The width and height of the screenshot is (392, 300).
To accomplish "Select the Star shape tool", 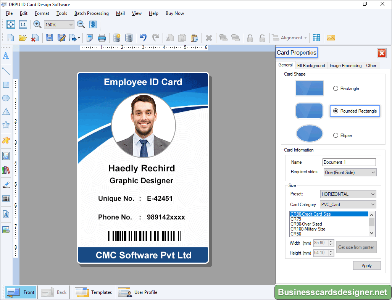I will click(x=6, y=125).
